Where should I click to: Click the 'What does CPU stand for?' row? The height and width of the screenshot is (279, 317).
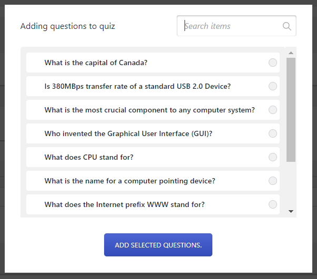pyautogui.click(x=152, y=157)
